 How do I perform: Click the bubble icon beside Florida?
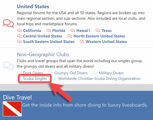pyautogui.click(x=49, y=31)
